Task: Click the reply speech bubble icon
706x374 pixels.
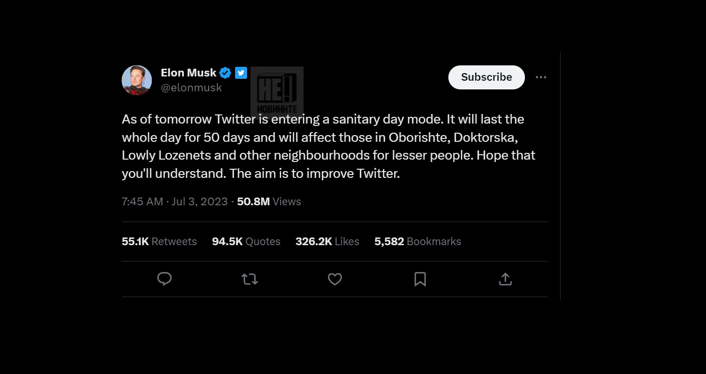Action: click(x=165, y=279)
